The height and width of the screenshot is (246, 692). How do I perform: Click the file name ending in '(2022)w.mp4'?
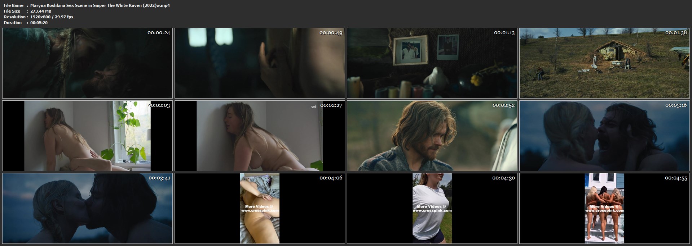pos(100,5)
